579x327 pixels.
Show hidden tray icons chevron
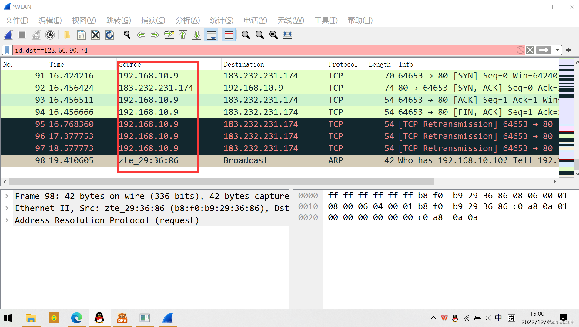point(433,318)
